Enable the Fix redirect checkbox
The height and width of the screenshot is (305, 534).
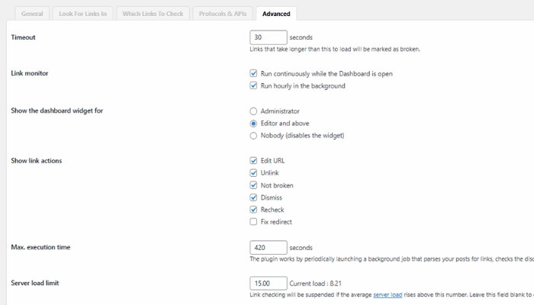[253, 222]
